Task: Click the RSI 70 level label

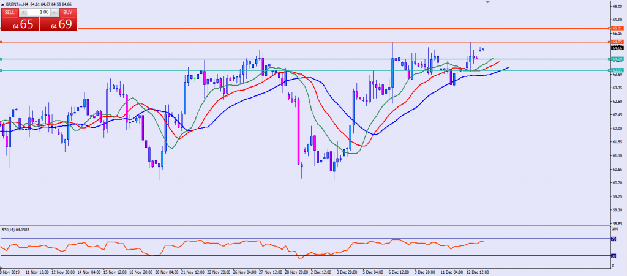Action: (613, 239)
